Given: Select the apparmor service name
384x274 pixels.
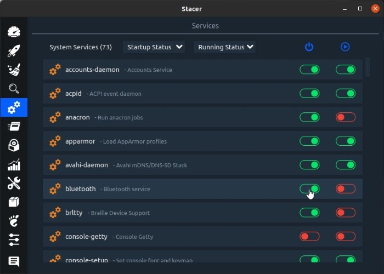Looking at the screenshot, I should [x=80, y=141].
